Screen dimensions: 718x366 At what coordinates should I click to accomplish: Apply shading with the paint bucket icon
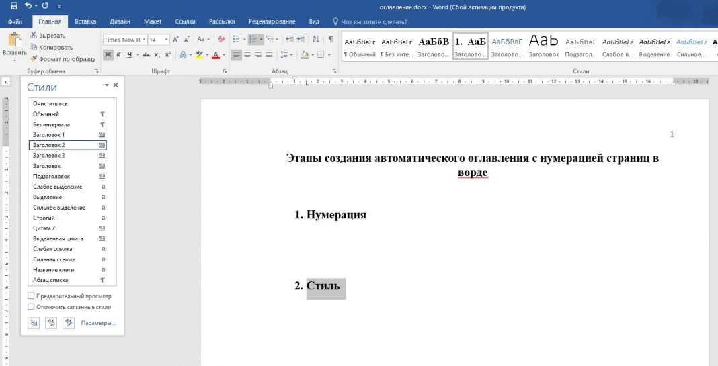[x=305, y=55]
